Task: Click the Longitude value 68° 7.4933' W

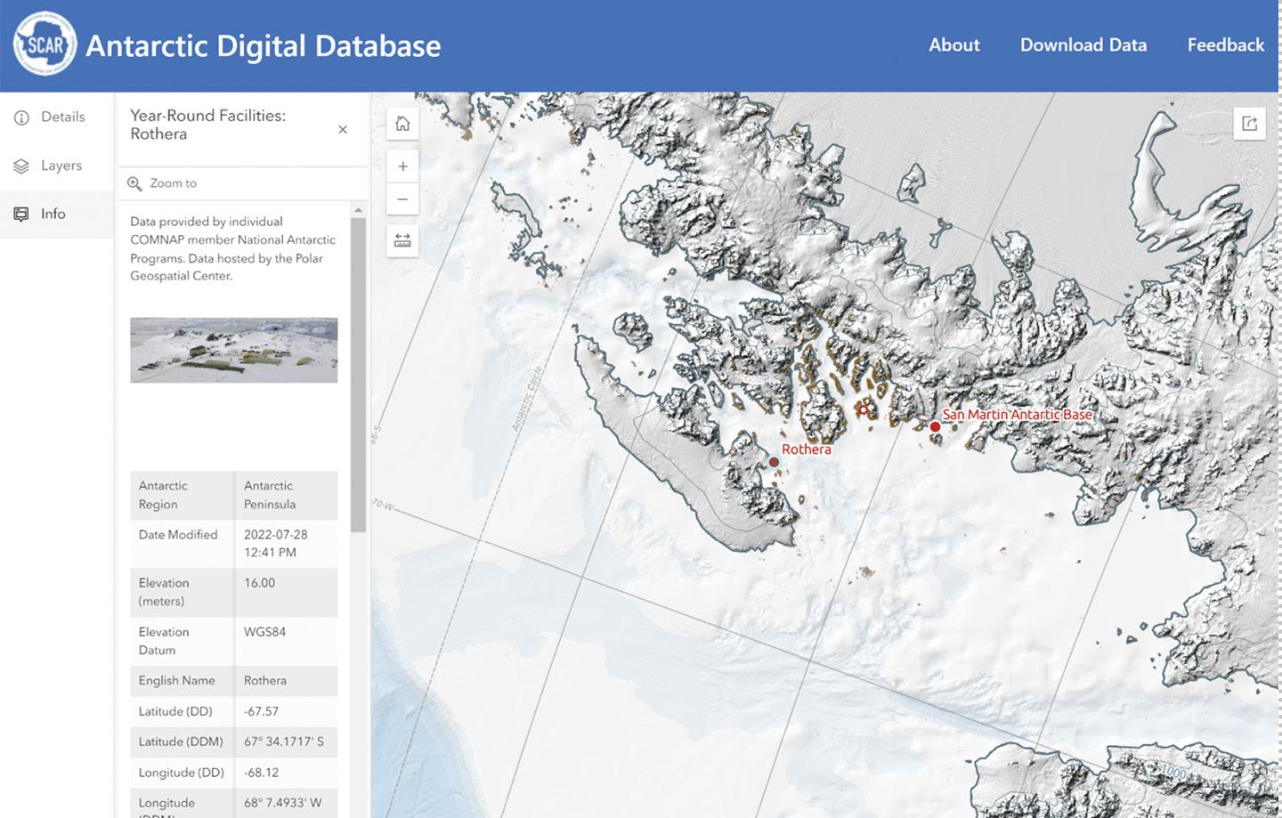Action: [283, 803]
